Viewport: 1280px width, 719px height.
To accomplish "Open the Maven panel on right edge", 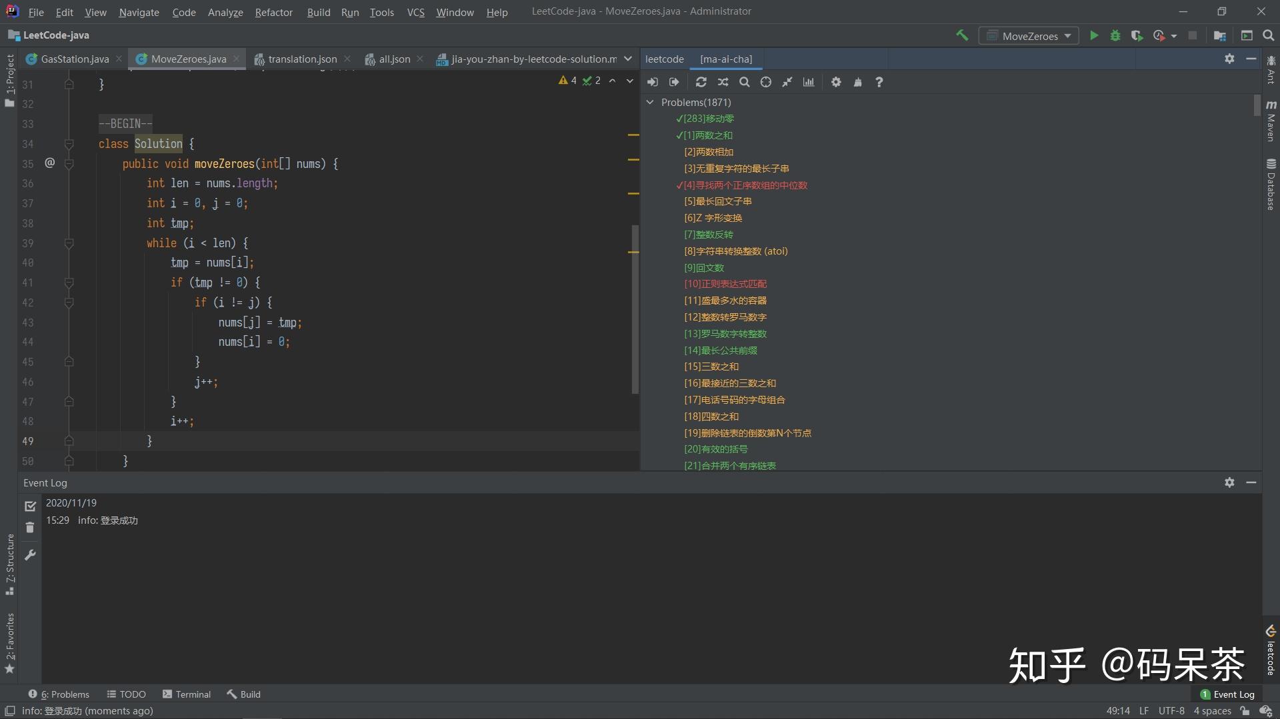I will (1271, 123).
